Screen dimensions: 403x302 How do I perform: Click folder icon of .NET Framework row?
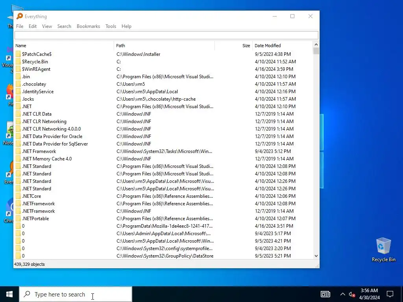click(x=18, y=151)
